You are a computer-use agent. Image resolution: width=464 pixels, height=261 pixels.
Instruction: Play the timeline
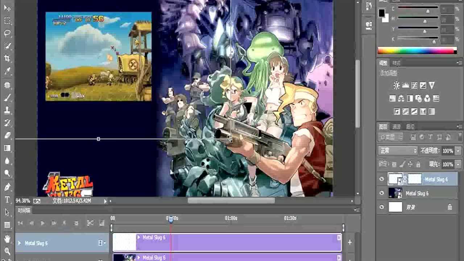click(x=42, y=223)
